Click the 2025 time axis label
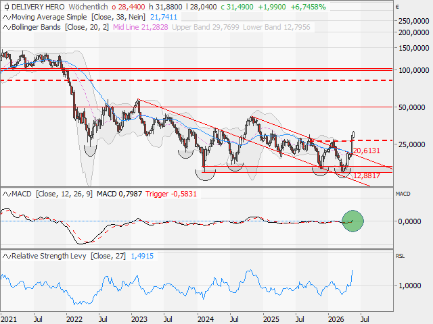The image size is (433, 324). point(271,319)
